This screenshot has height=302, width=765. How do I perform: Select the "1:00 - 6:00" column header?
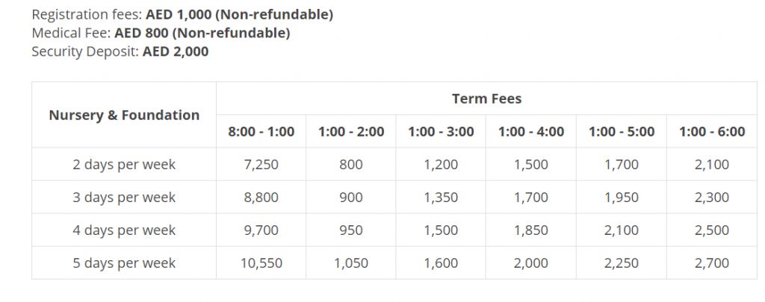[712, 132]
